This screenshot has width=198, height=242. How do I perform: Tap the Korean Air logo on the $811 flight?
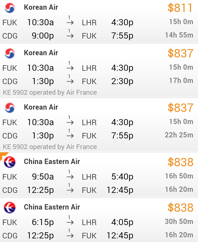click(10, 8)
